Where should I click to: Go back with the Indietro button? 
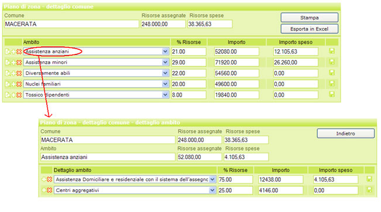[345, 134]
